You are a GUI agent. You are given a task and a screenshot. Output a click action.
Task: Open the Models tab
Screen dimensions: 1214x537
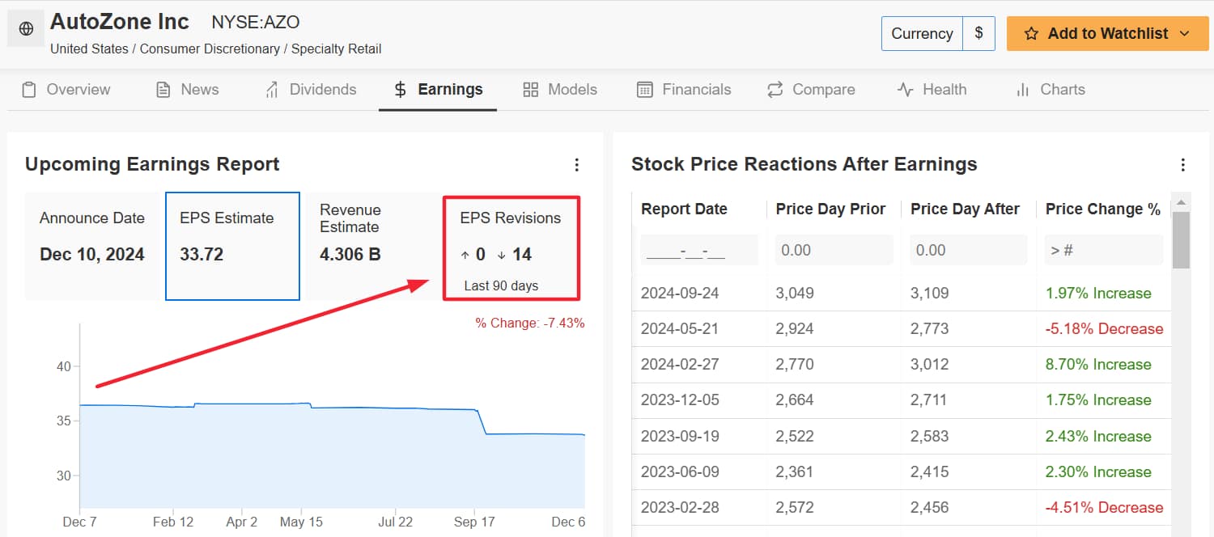click(560, 90)
